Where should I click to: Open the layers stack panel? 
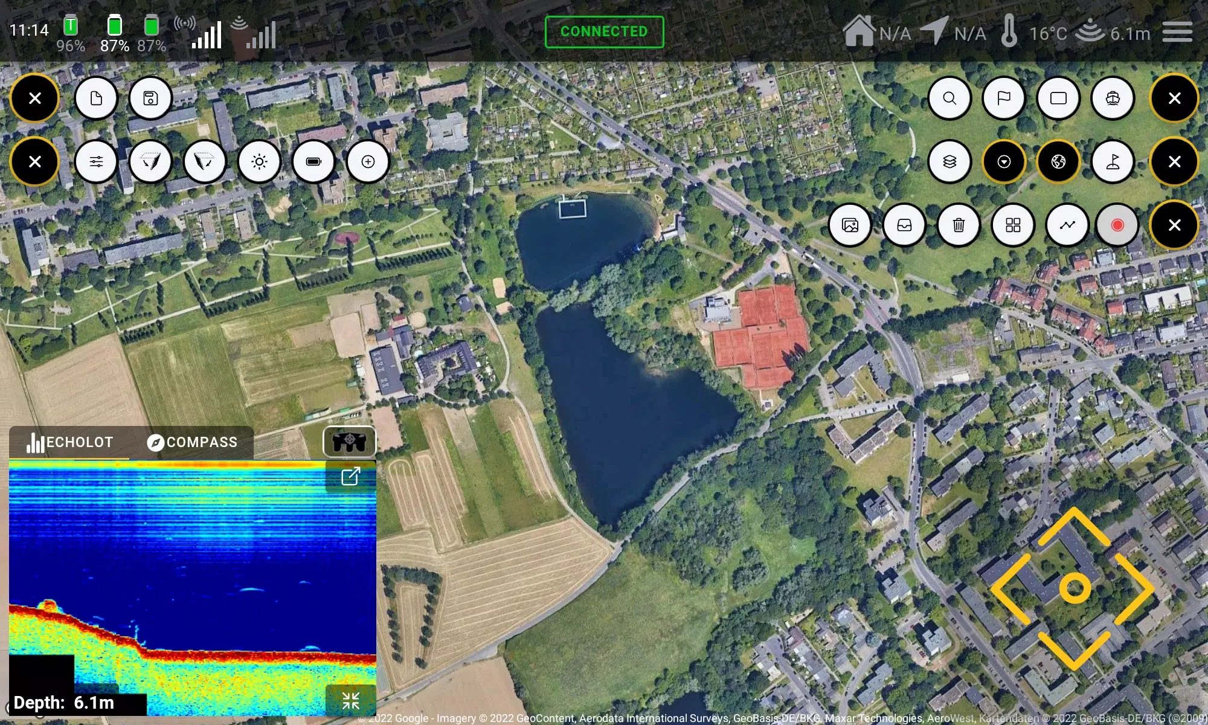click(948, 161)
